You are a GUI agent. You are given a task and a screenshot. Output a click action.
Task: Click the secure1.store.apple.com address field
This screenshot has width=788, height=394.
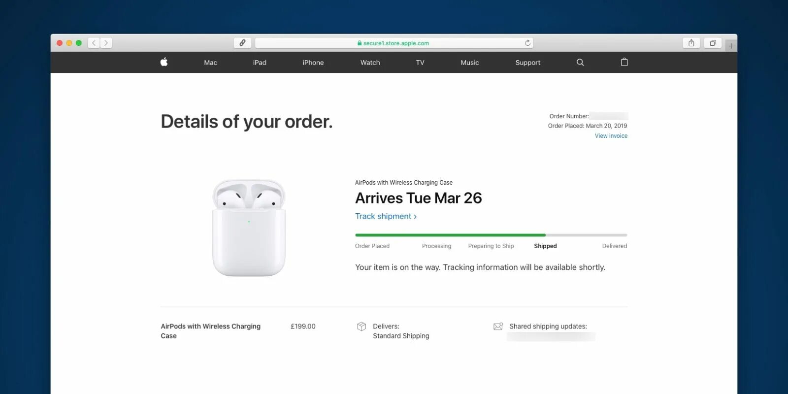pos(394,43)
